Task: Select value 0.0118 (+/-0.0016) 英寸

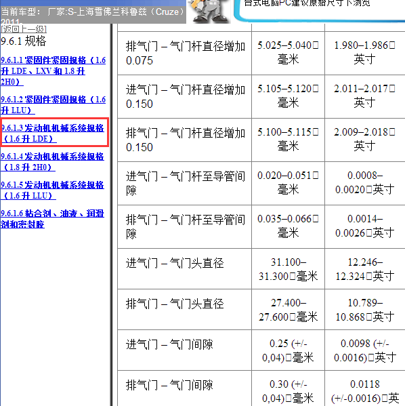Action: [364, 391]
